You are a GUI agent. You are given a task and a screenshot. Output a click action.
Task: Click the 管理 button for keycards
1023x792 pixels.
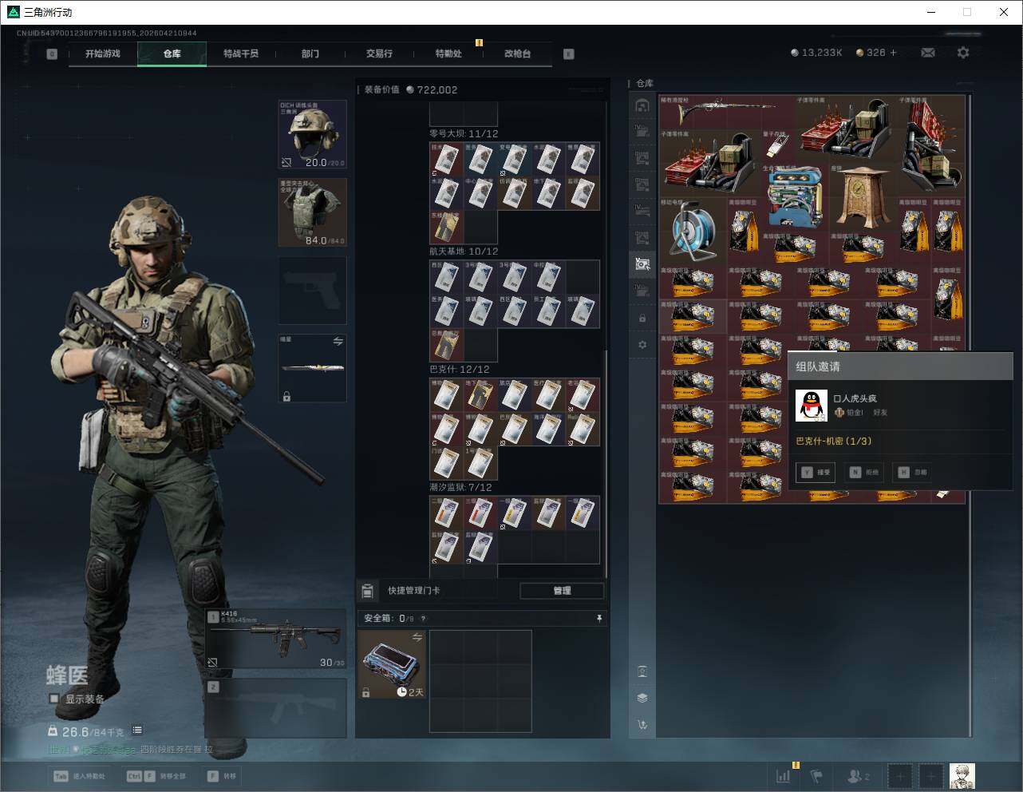[562, 591]
